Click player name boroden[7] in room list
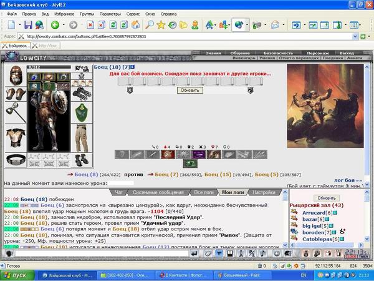374x281 pixels. pyautogui.click(x=317, y=232)
